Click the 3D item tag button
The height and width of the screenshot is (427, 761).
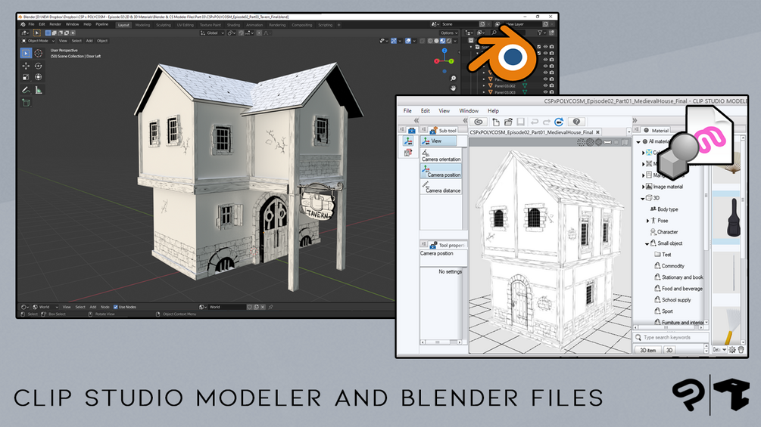point(648,350)
